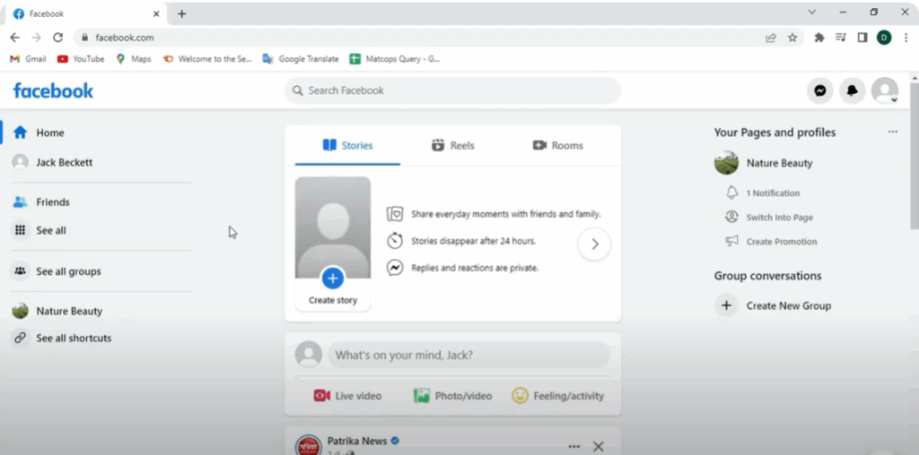This screenshot has height=455, width=919.
Task: Click Create New Group button
Action: pos(788,305)
